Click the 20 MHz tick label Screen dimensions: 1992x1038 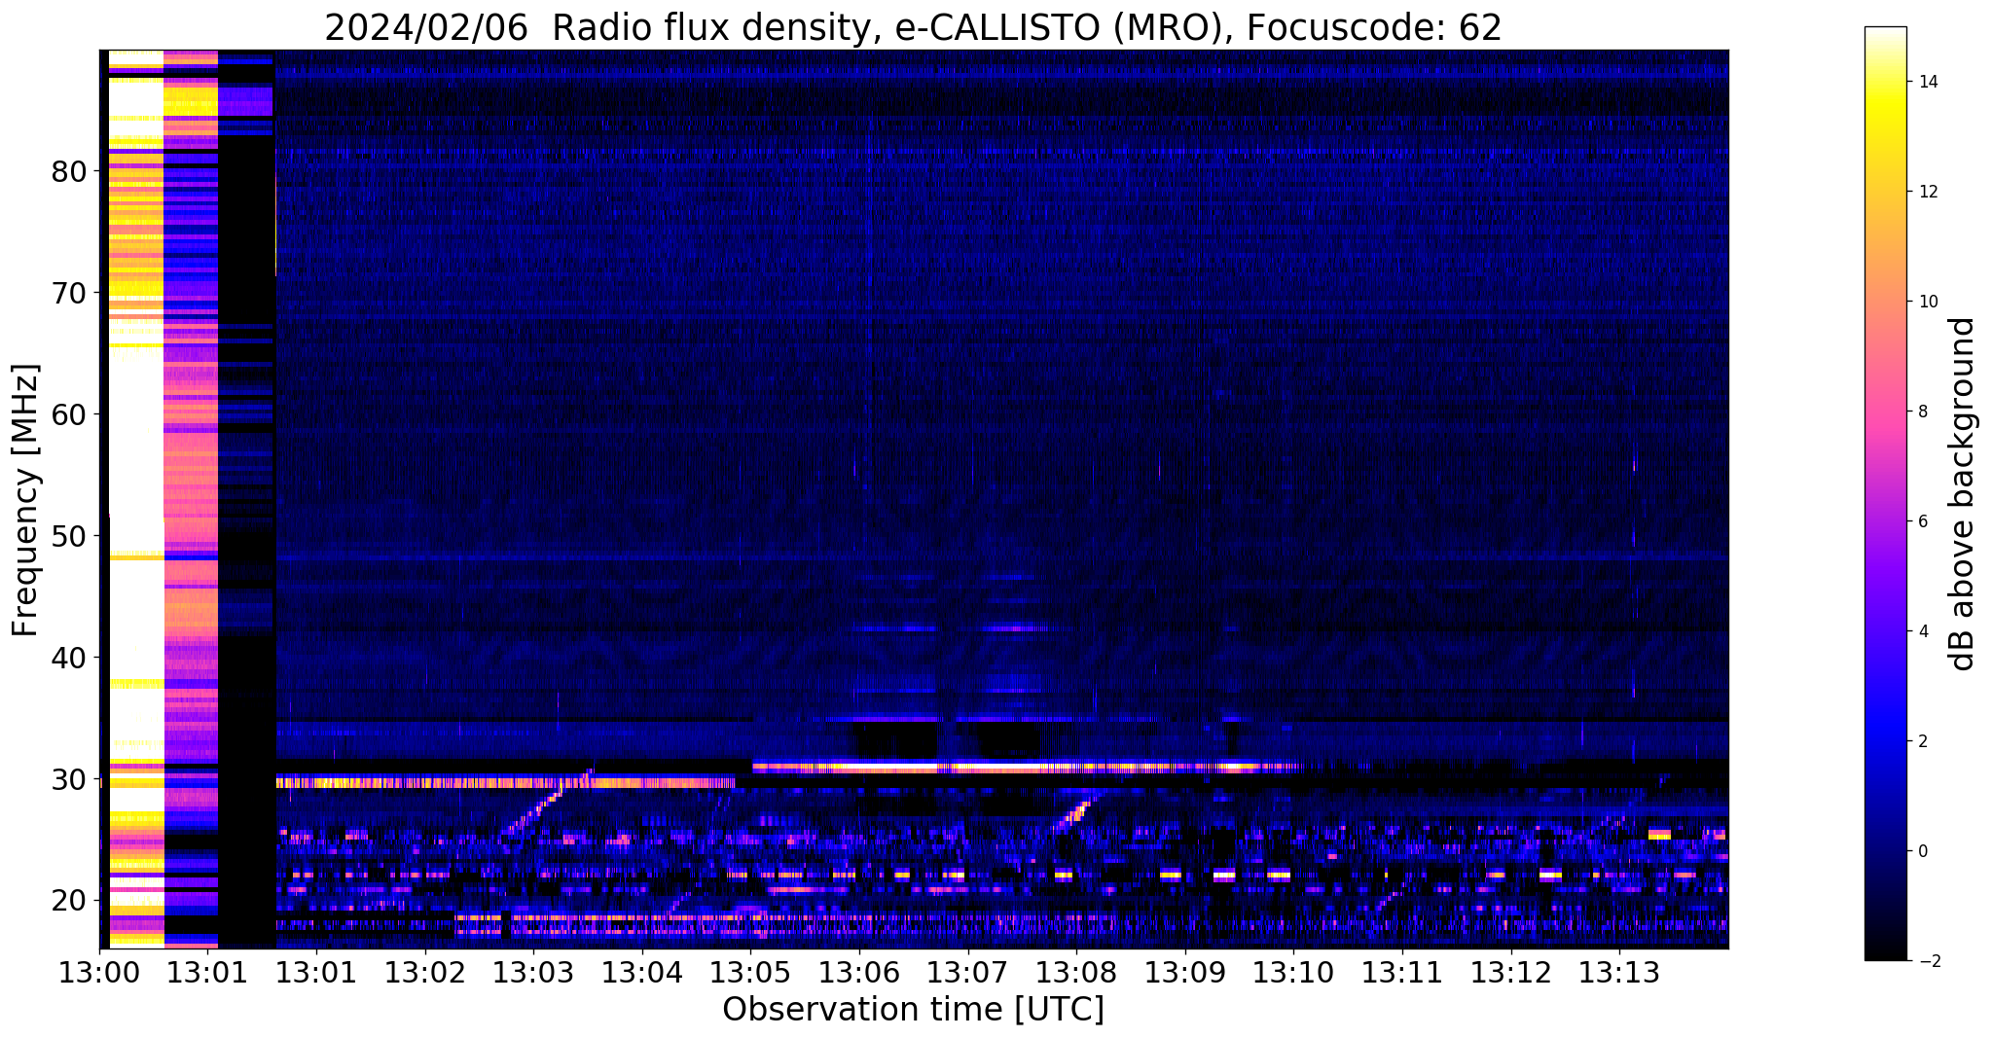click(69, 901)
